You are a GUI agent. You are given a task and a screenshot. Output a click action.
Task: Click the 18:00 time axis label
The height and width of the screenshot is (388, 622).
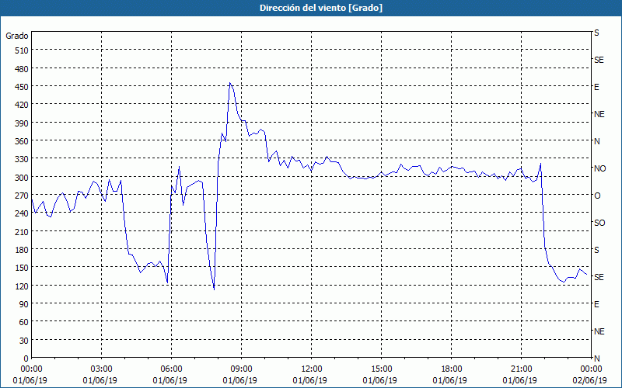tap(451, 369)
